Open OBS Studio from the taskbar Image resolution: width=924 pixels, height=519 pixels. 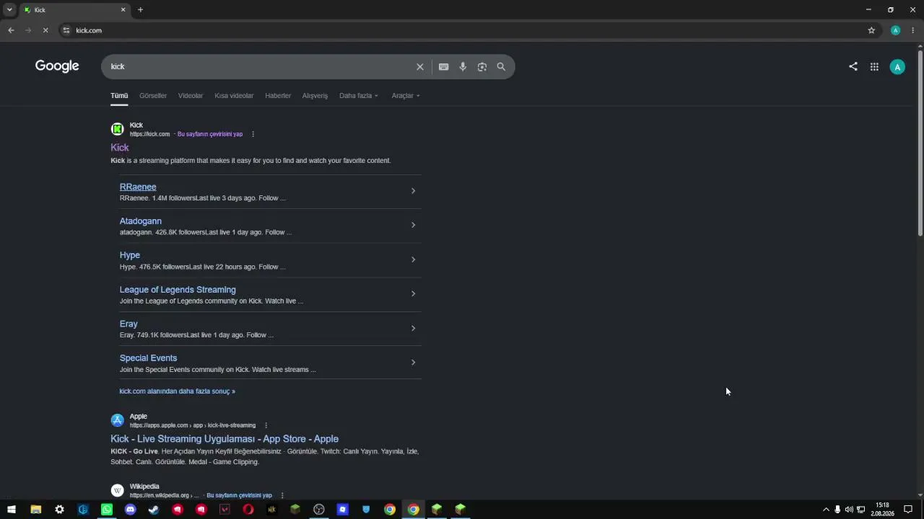[319, 510]
